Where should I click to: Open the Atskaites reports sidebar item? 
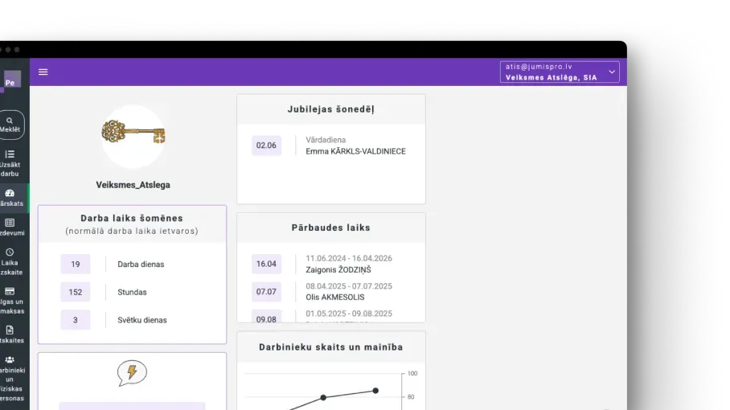(x=10, y=334)
